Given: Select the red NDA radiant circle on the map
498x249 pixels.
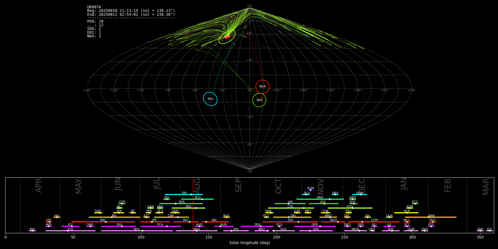Looking at the screenshot, I should pos(263,87).
